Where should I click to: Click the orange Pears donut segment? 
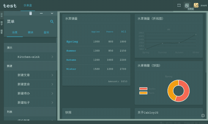coord(171,90)
